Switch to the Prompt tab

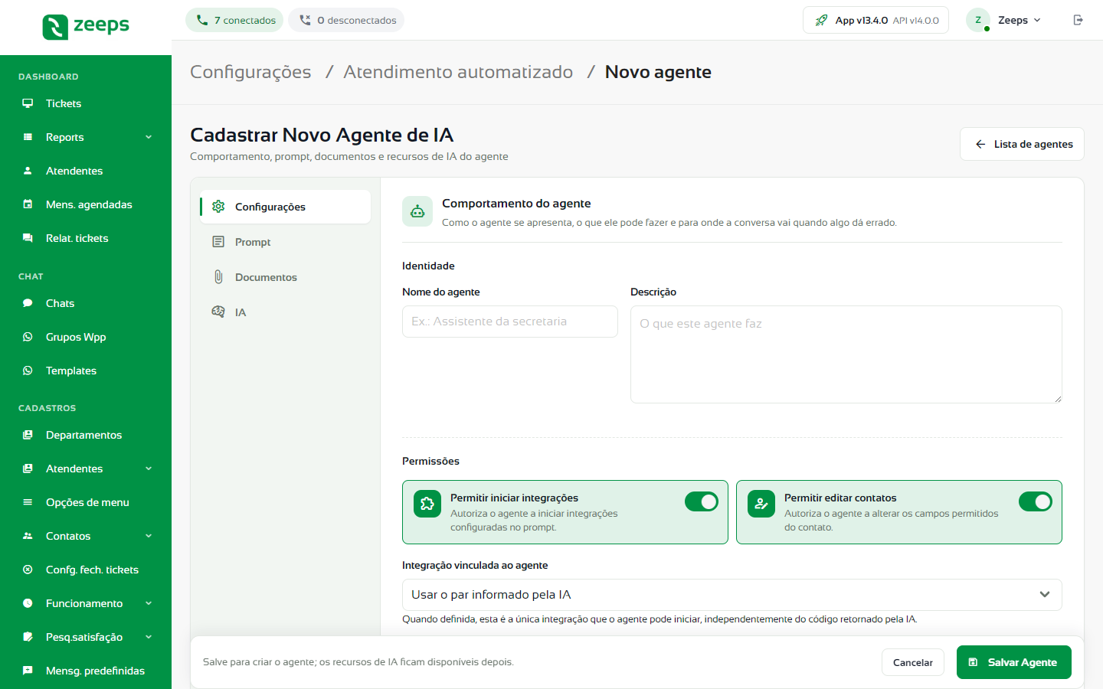click(x=285, y=242)
